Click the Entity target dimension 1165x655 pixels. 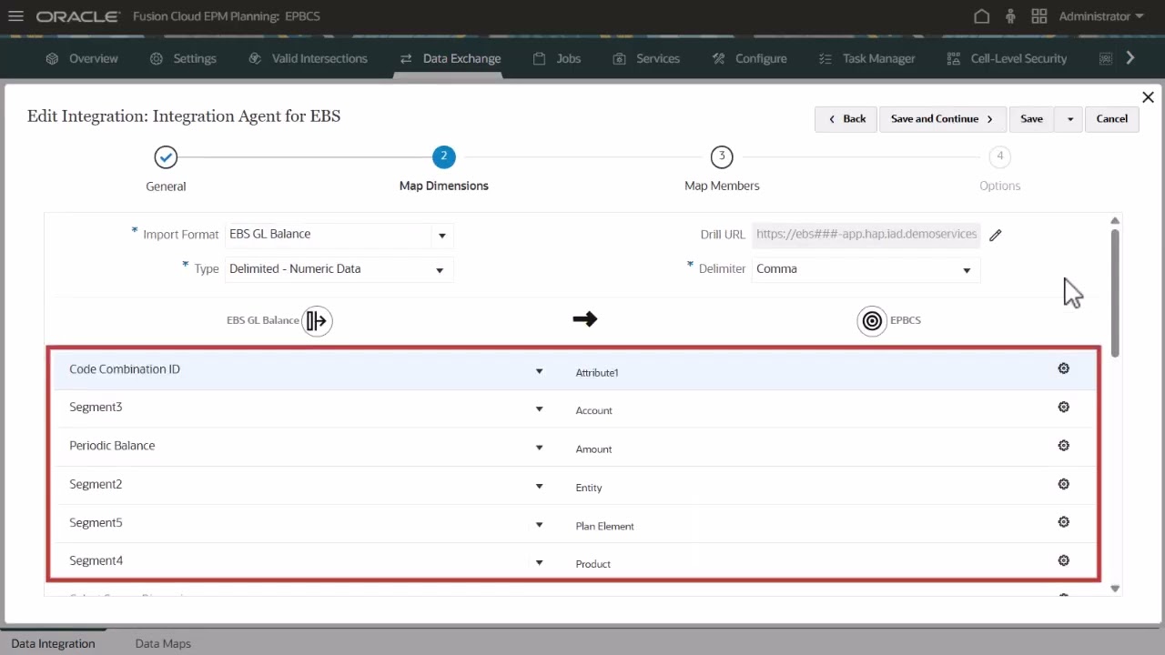click(x=589, y=488)
